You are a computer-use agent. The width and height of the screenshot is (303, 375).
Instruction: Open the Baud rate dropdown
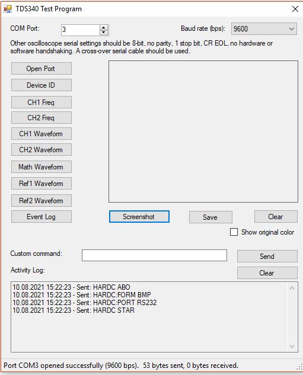(x=264, y=29)
